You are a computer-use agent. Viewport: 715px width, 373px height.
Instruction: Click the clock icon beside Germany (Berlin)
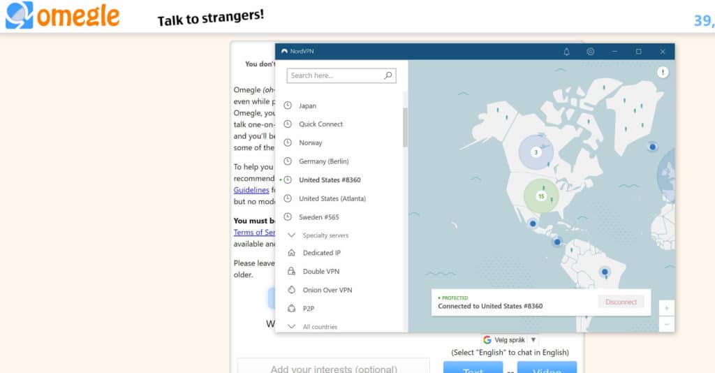pyautogui.click(x=288, y=161)
